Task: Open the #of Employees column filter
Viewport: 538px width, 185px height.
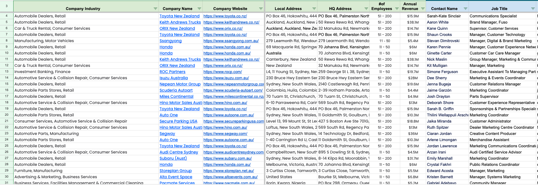Action: click(397, 9)
